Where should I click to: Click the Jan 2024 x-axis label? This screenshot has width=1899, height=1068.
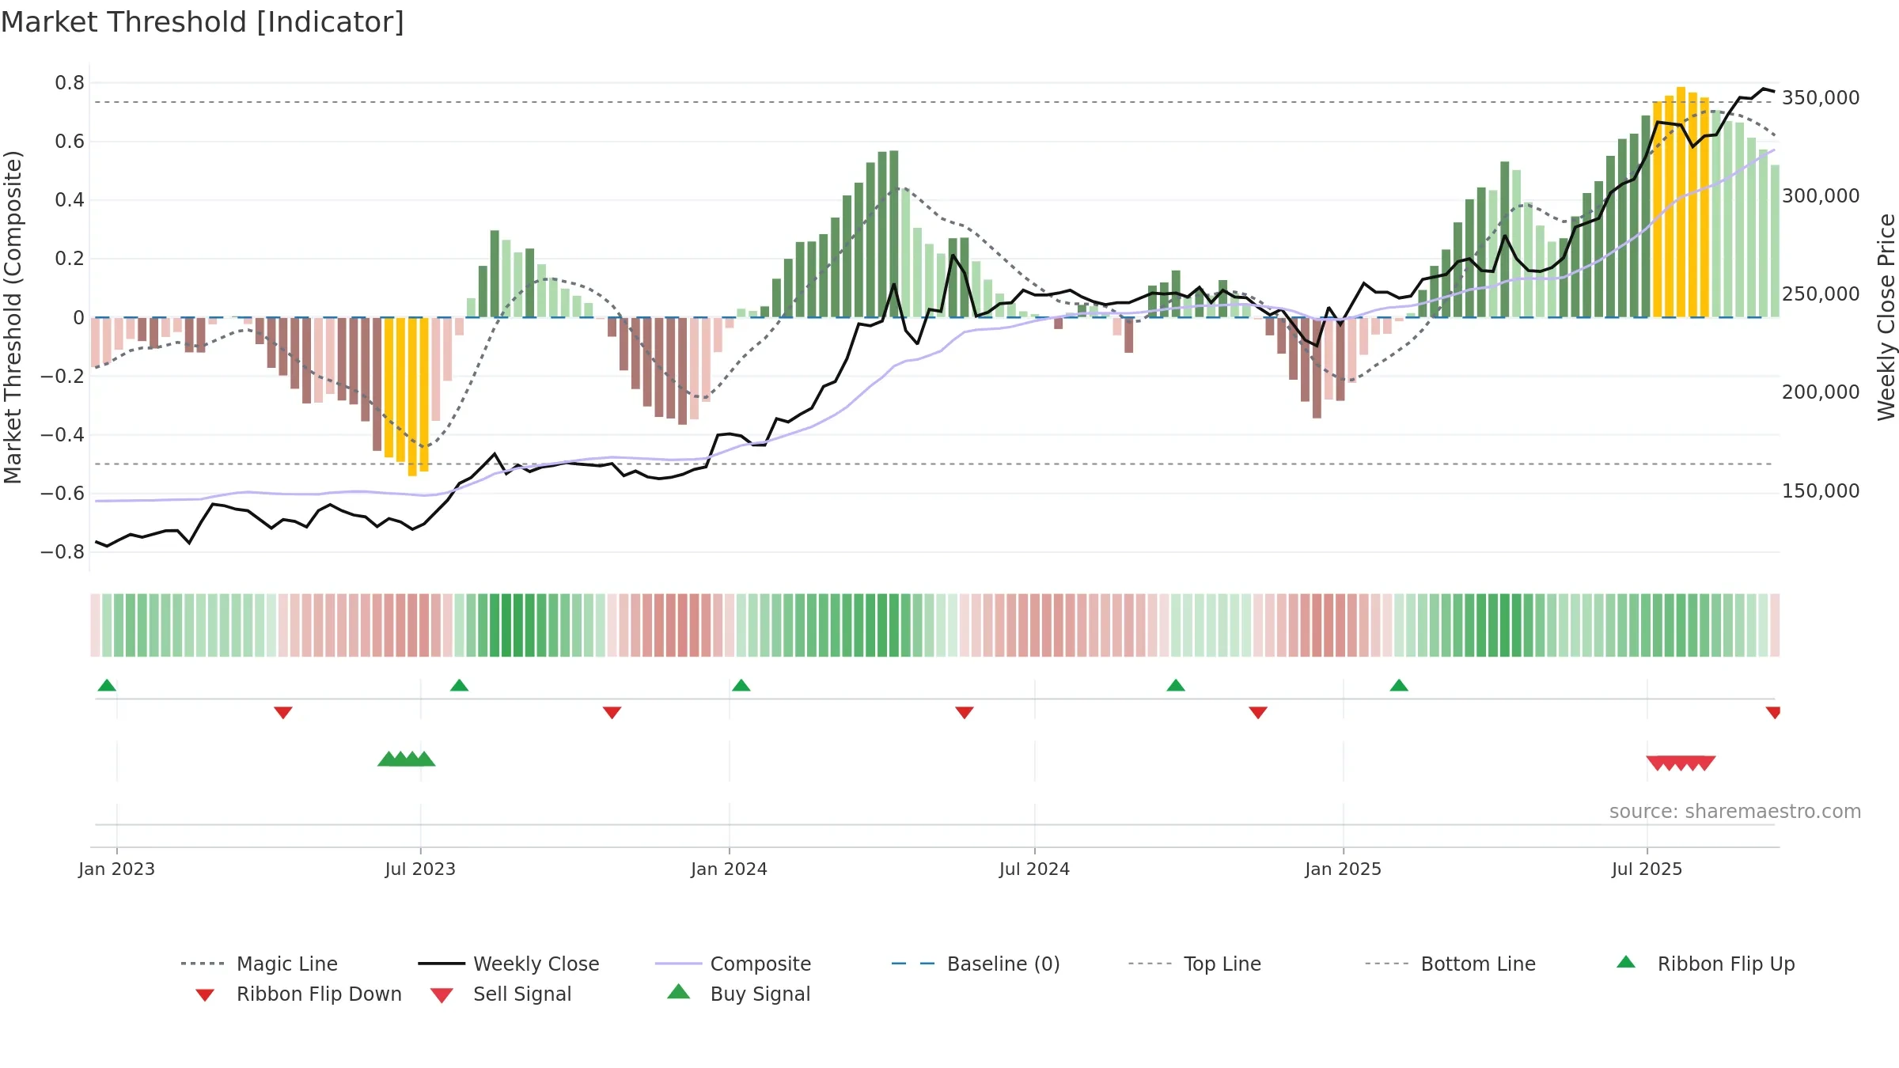[729, 869]
